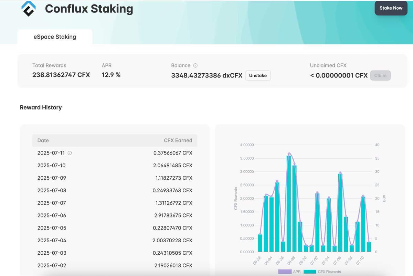Image resolution: width=413 pixels, height=276 pixels.
Task: Select the 2025-07-08 date cell
Action: pyautogui.click(x=51, y=190)
